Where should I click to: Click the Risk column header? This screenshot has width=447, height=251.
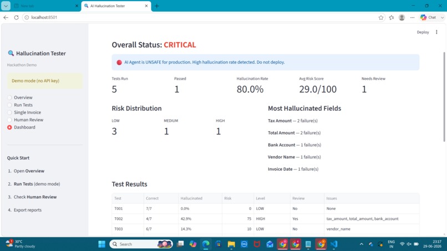[x=238, y=198]
